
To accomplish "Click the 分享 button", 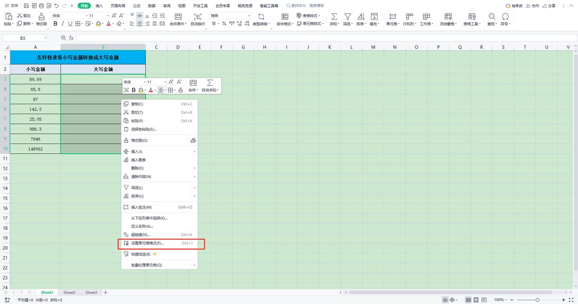I will (x=552, y=6).
